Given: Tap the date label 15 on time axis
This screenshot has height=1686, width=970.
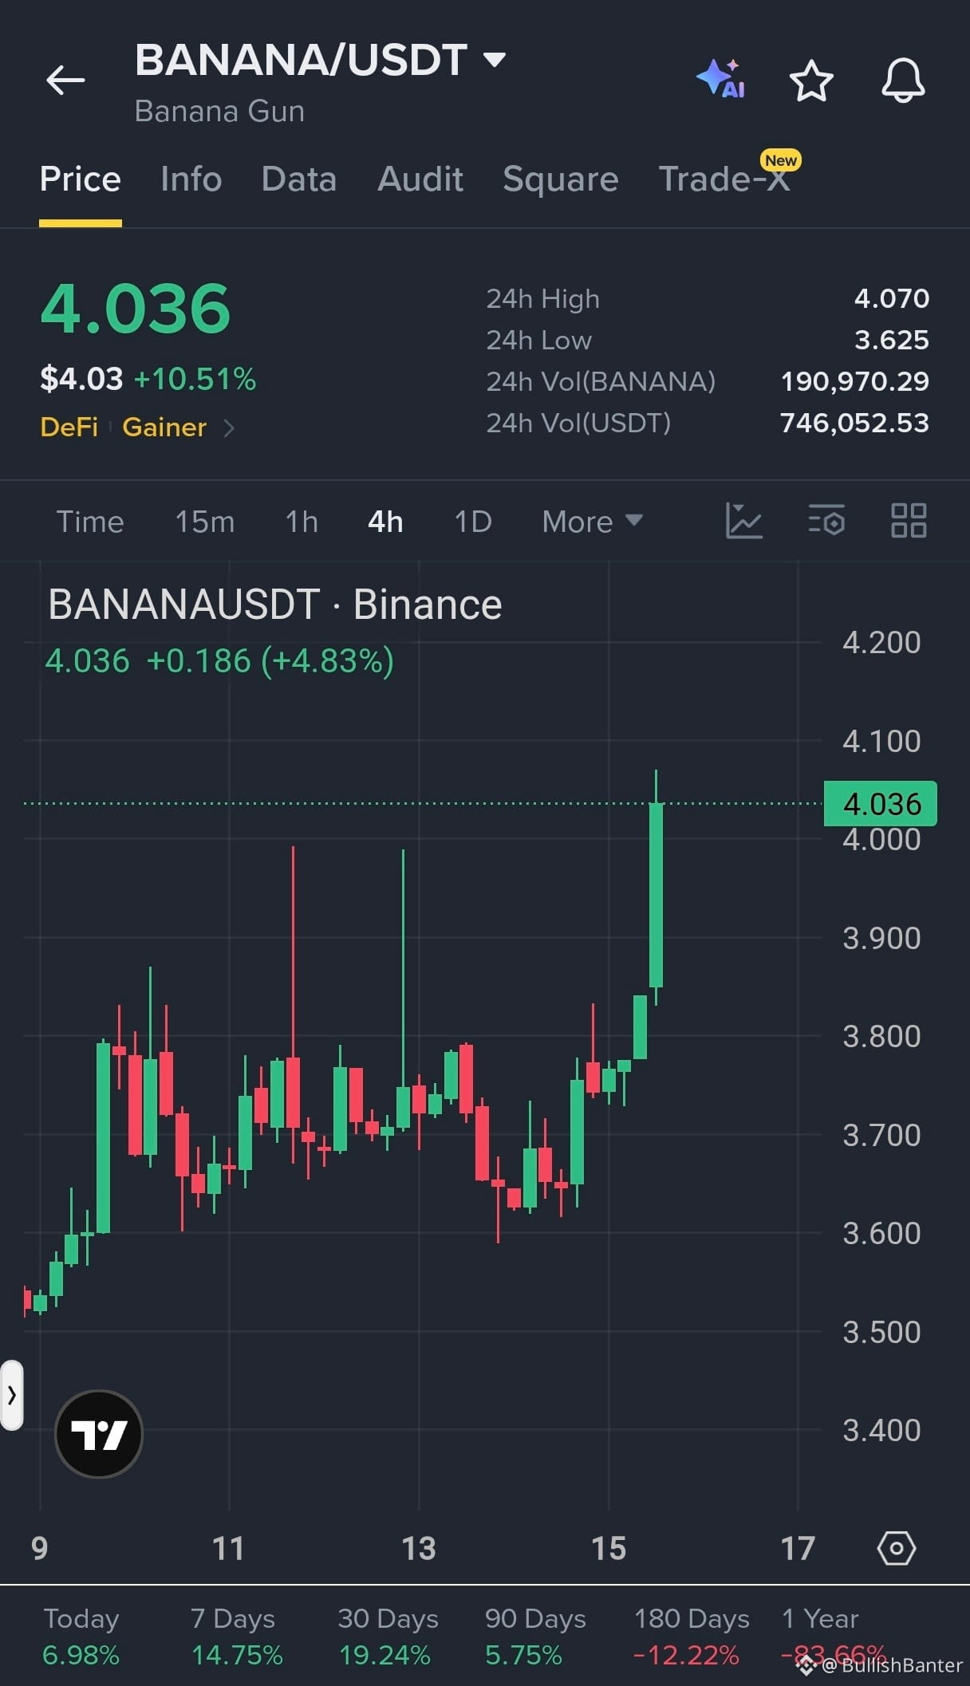Looking at the screenshot, I should click(609, 1549).
